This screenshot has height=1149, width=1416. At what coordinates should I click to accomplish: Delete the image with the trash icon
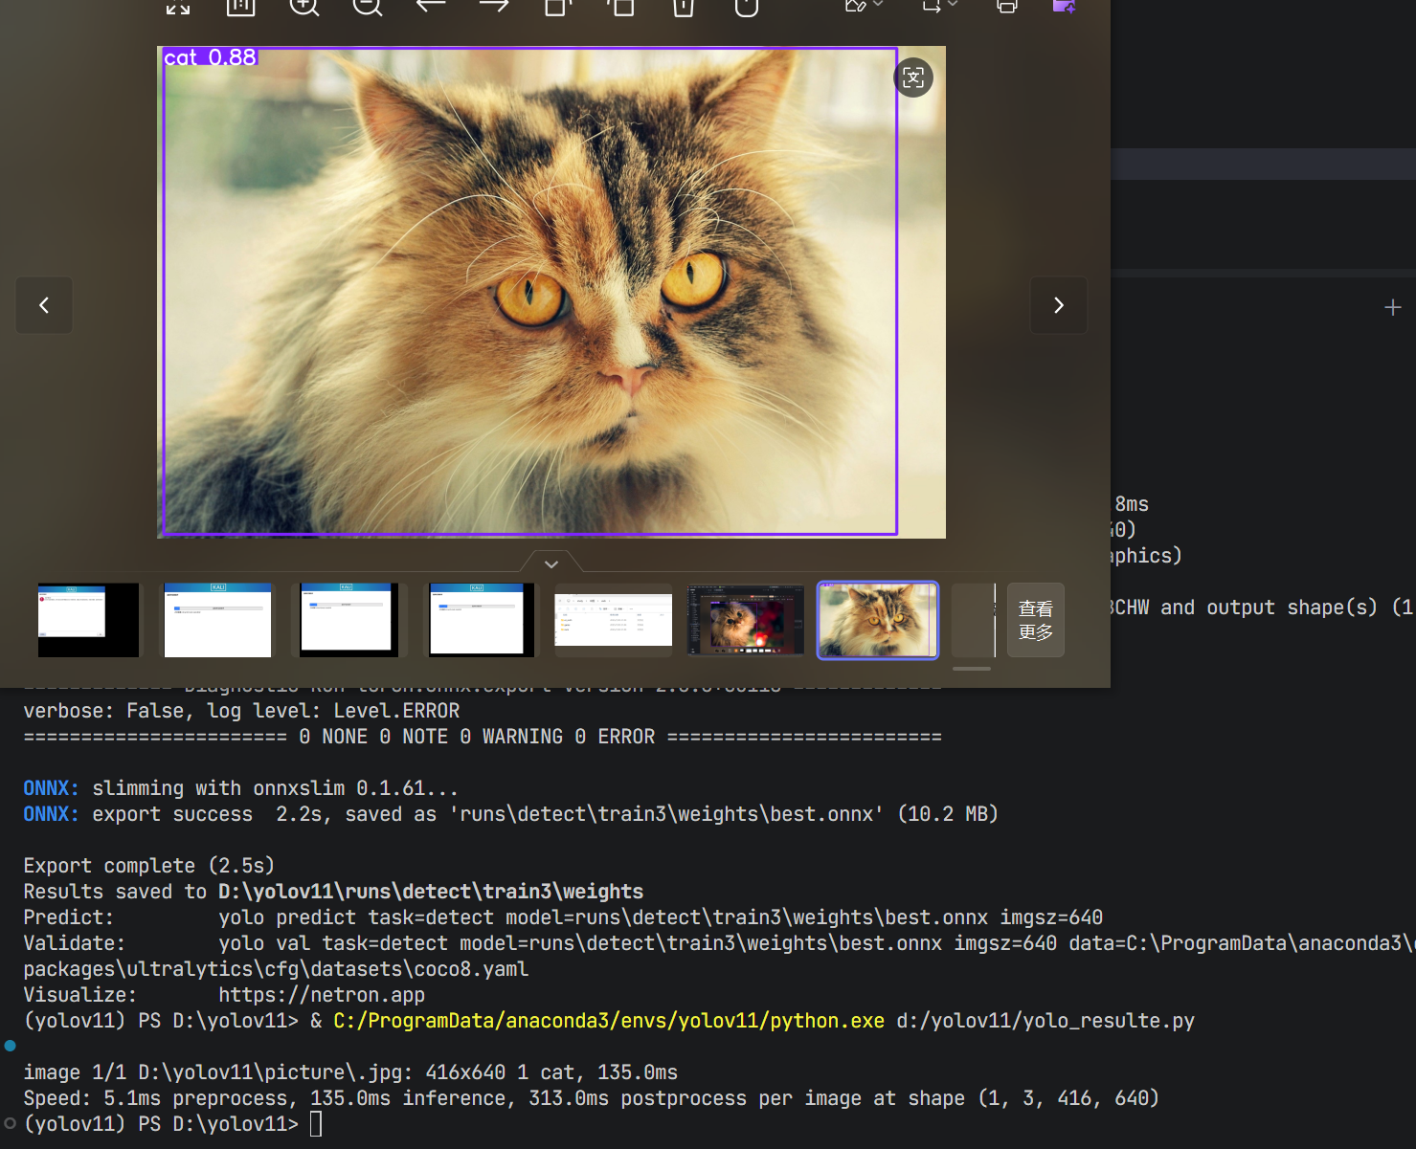(684, 7)
